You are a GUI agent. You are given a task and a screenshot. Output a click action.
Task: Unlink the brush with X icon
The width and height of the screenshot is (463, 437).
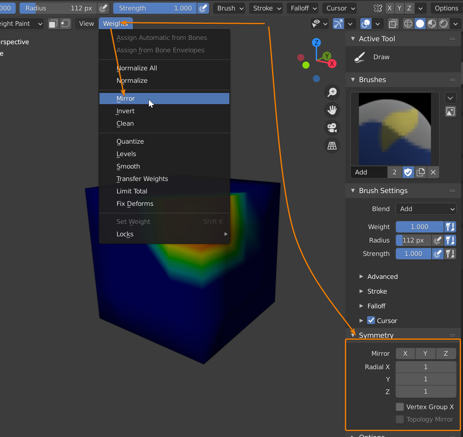point(433,172)
